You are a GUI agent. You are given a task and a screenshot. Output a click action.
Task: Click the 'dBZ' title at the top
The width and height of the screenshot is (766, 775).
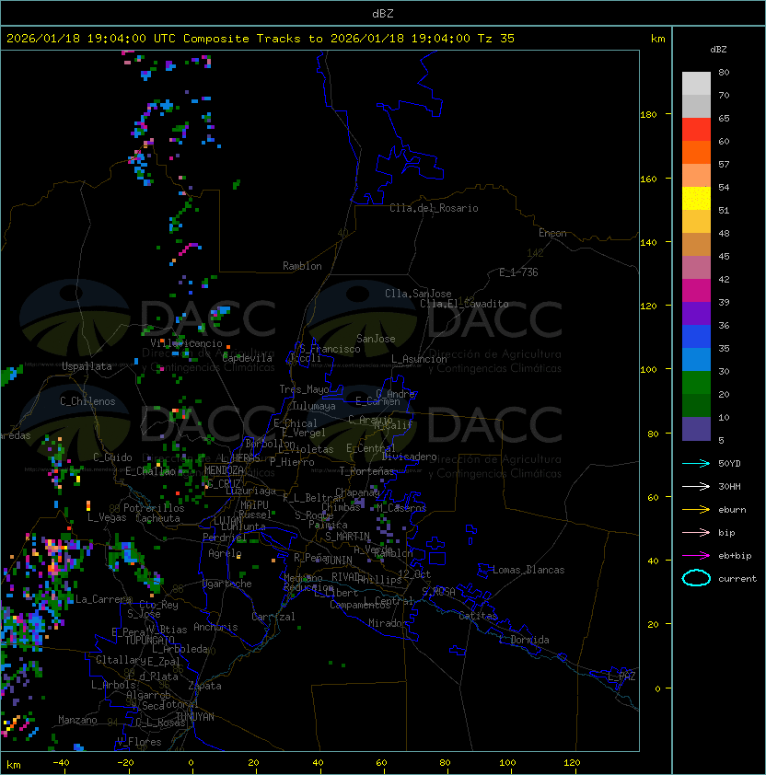383,13
